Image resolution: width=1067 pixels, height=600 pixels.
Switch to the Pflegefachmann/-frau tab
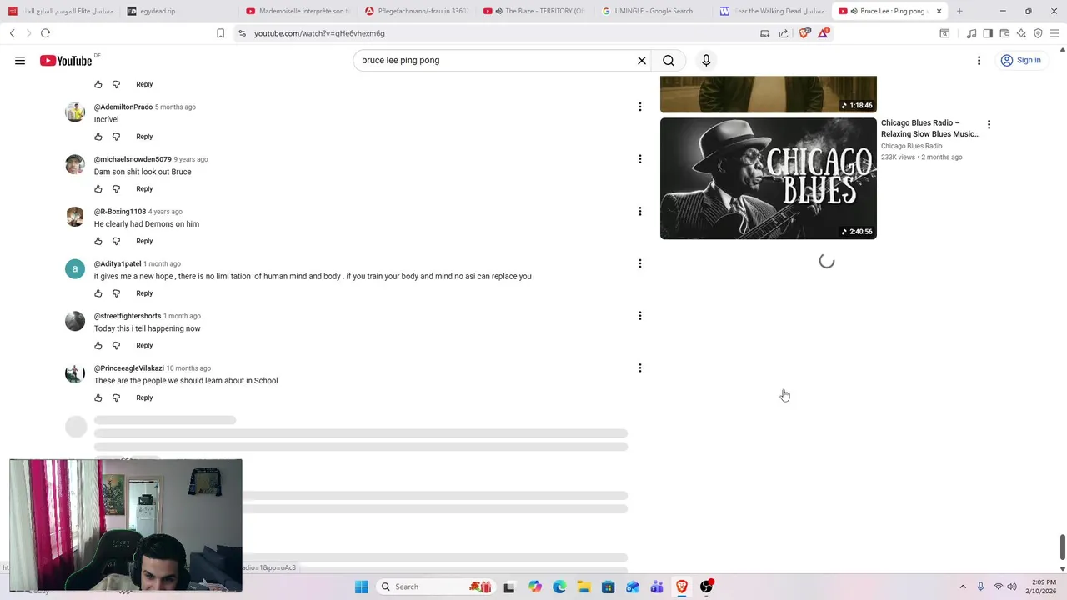tap(415, 11)
